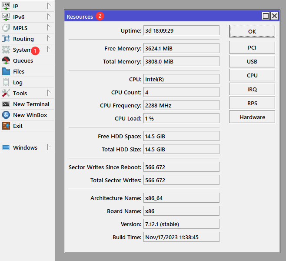
Task: Open the Routing menu
Action: point(27,39)
